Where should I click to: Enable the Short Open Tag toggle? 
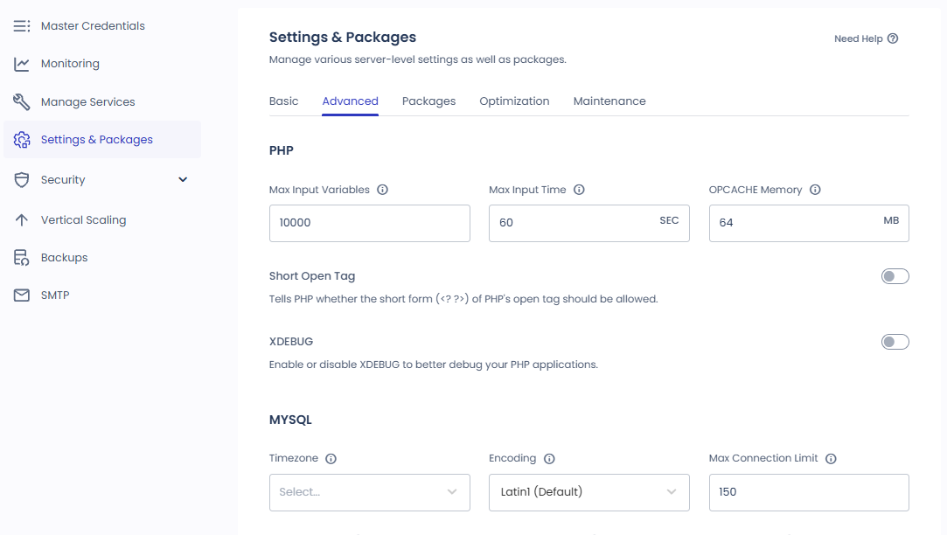point(895,276)
